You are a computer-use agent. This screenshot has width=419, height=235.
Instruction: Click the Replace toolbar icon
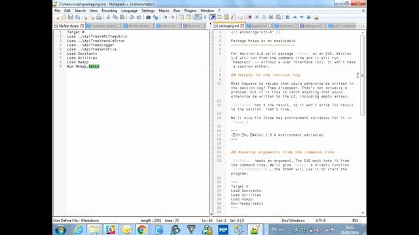[155, 18]
